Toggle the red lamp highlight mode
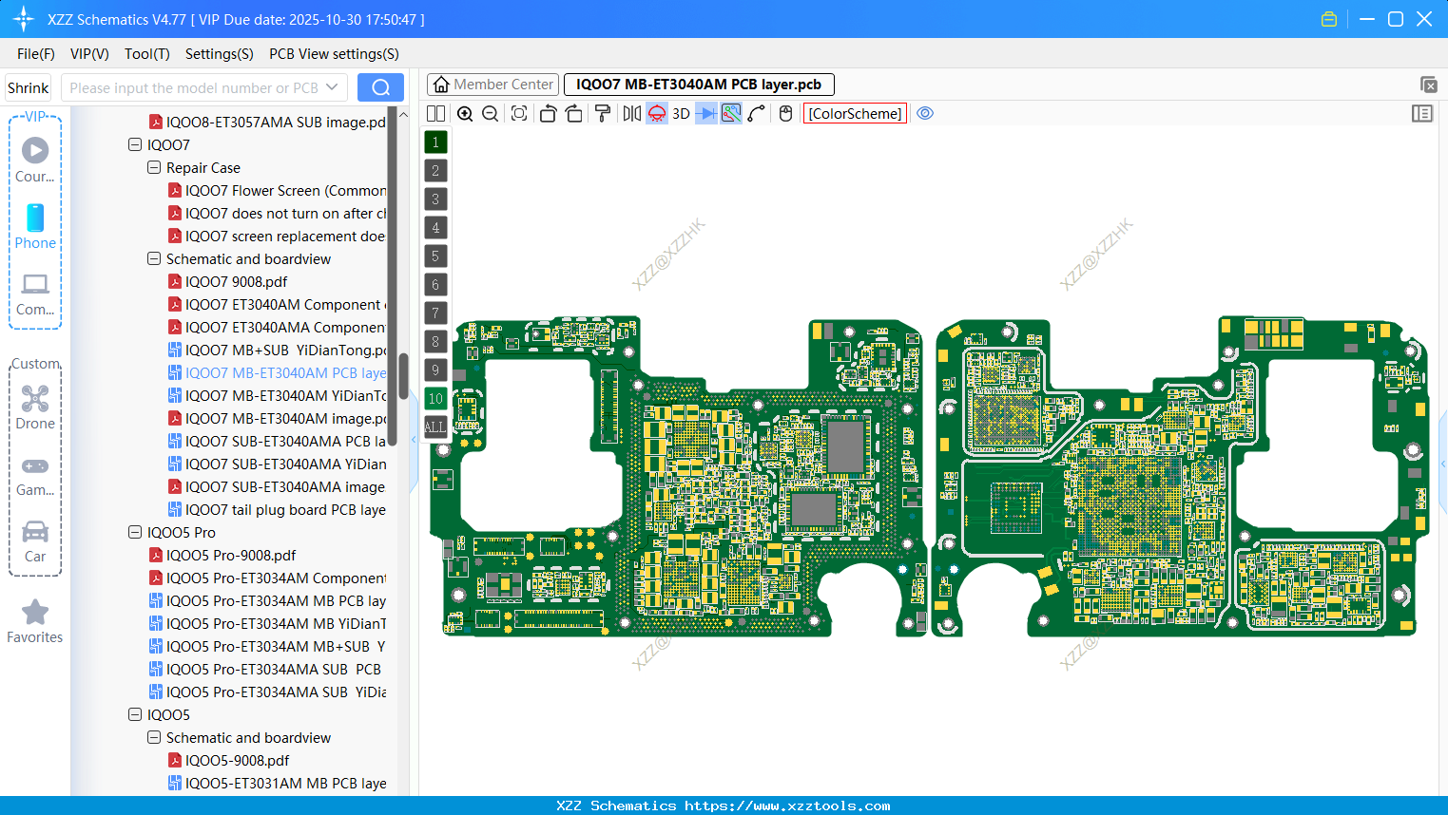 click(x=656, y=113)
